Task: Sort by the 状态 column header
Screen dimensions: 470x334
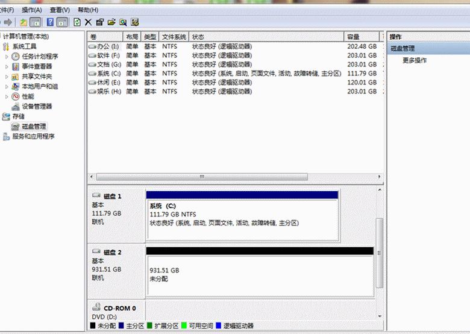Action: click(x=266, y=37)
